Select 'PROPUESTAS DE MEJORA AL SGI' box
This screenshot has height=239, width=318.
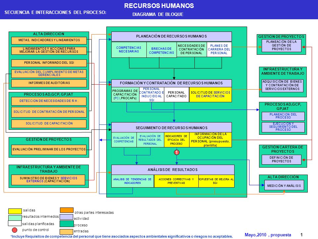216,181
